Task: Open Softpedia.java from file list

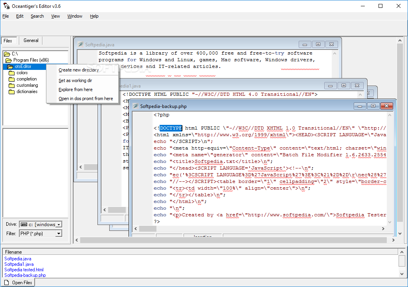Action: pos(18,259)
